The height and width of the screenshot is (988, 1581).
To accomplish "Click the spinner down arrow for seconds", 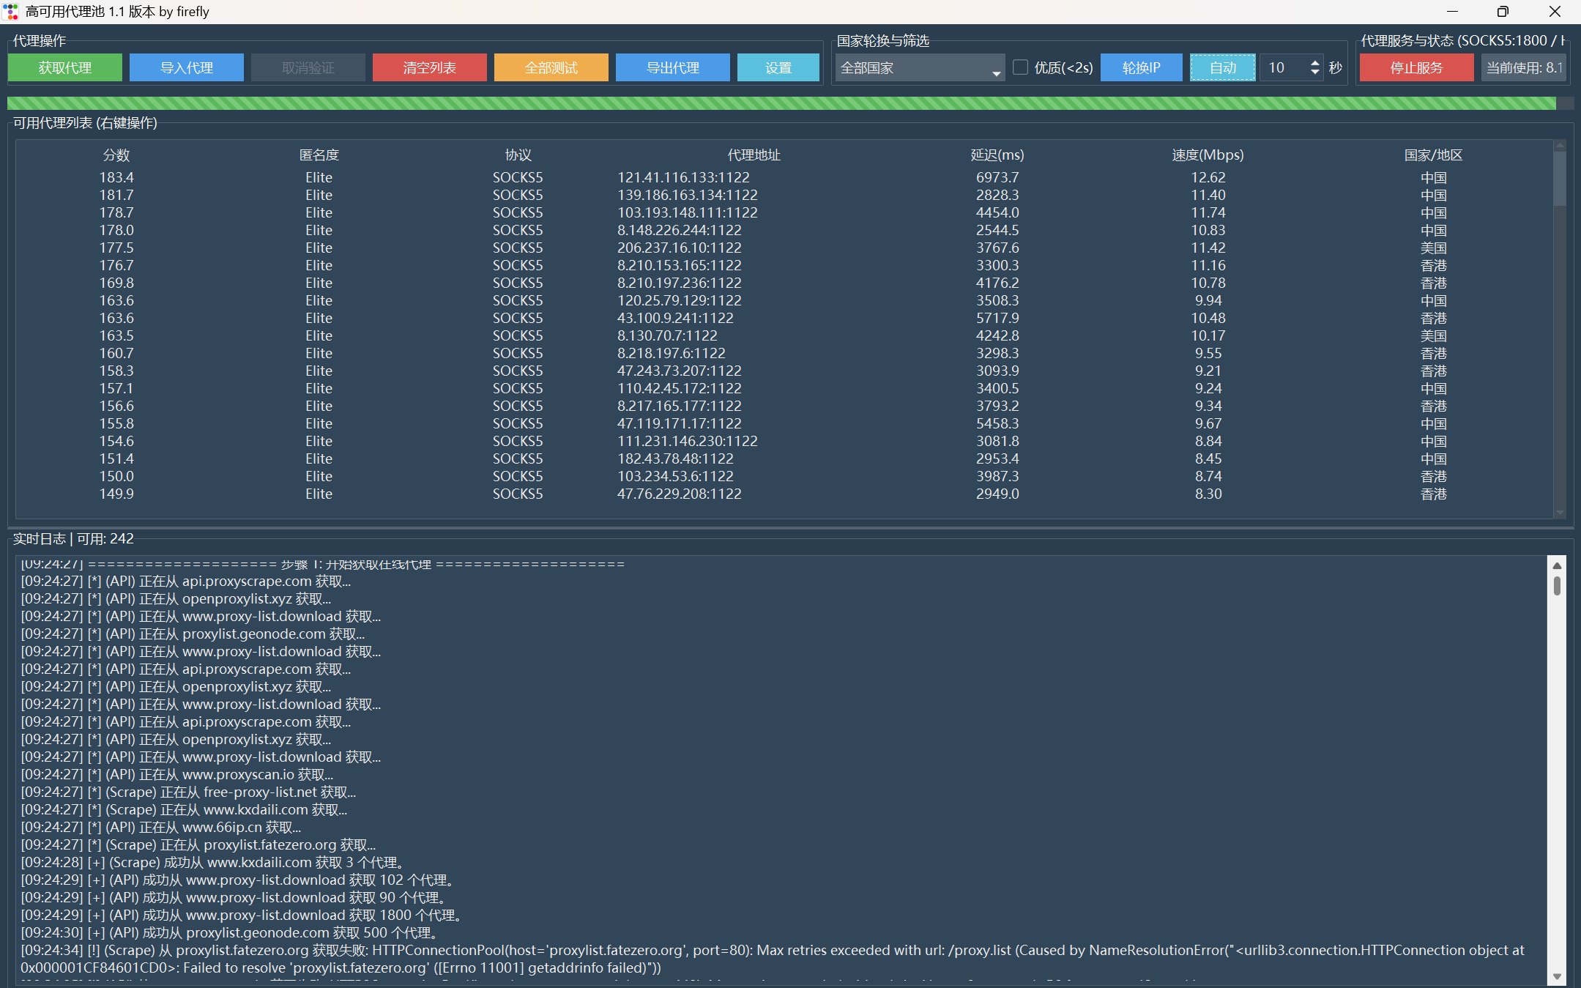I will tap(1315, 73).
